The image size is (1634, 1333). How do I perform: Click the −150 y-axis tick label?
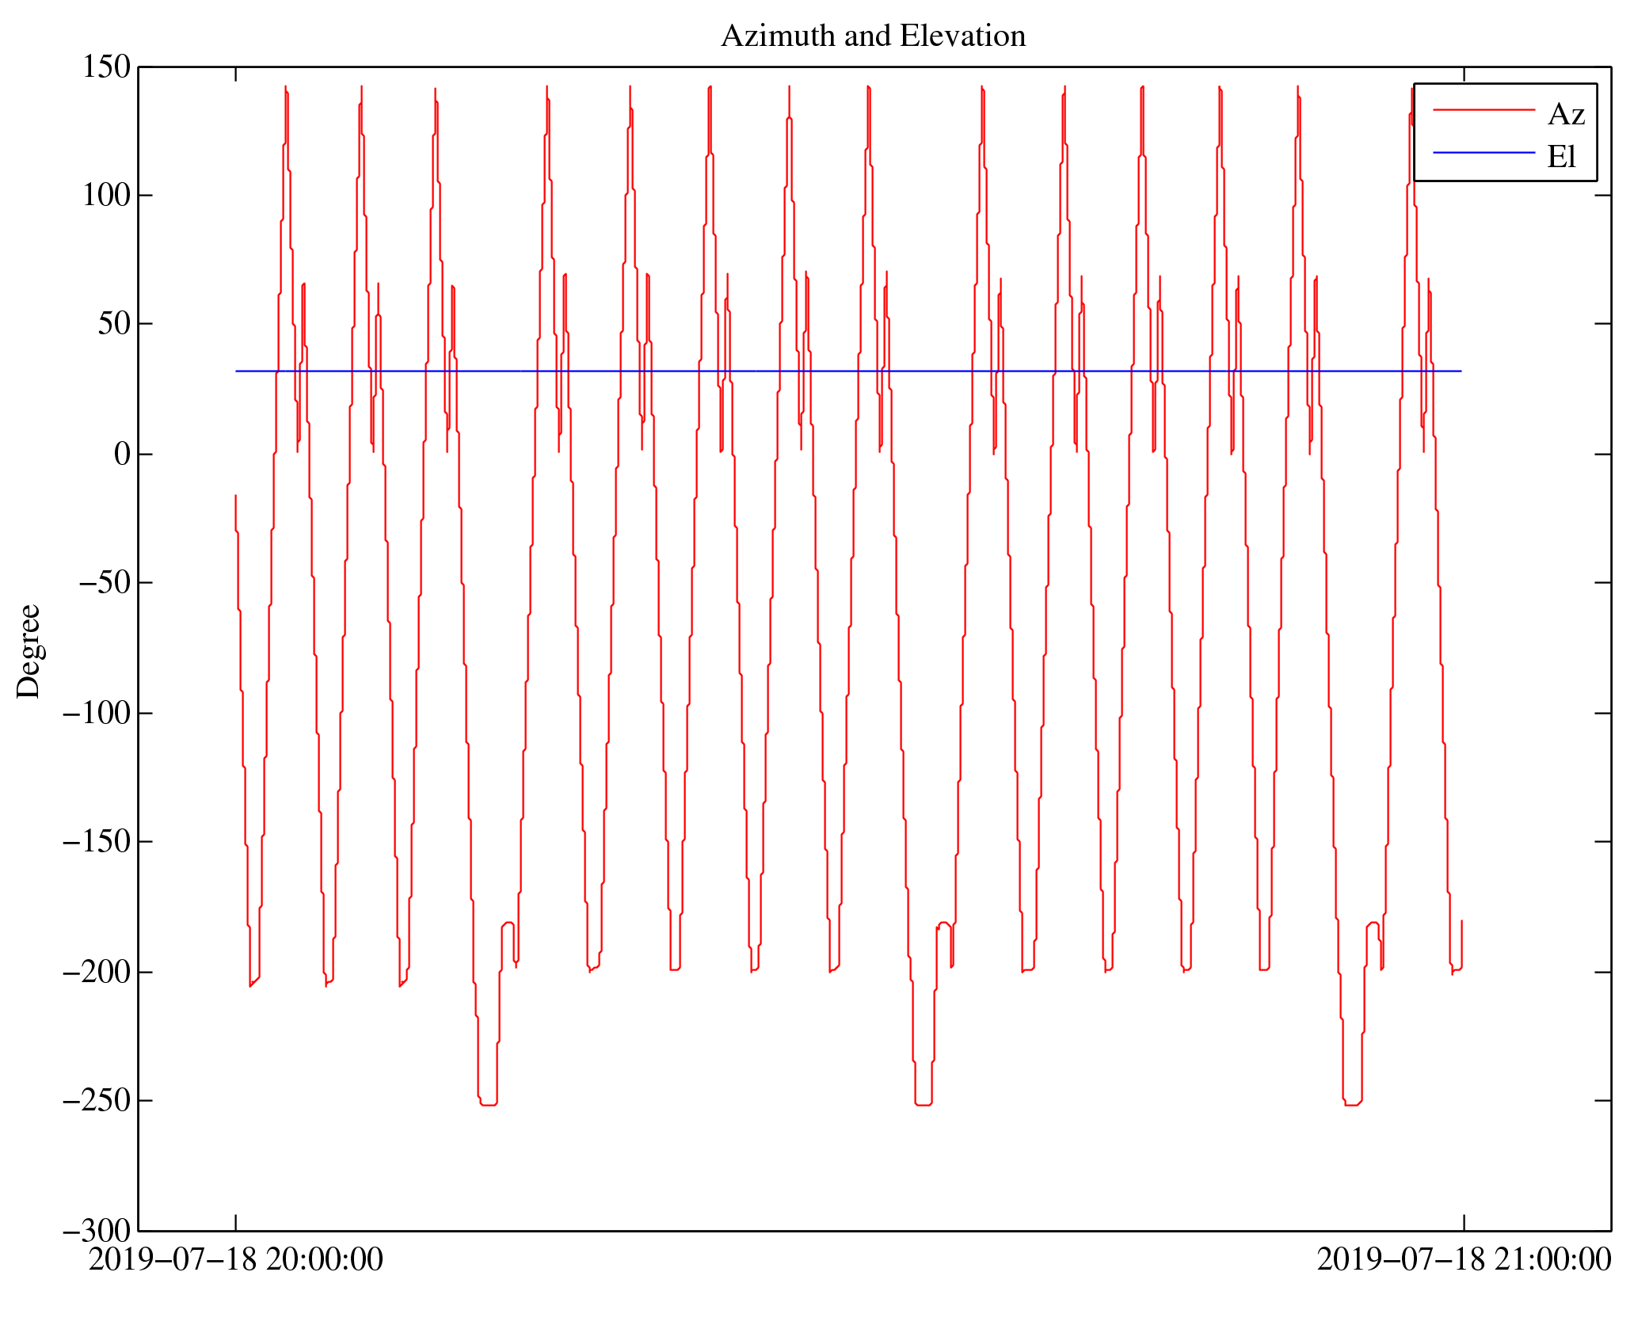pos(96,842)
